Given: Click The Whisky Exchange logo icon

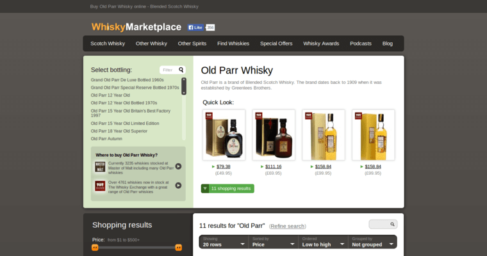Looking at the screenshot, I should [99, 186].
